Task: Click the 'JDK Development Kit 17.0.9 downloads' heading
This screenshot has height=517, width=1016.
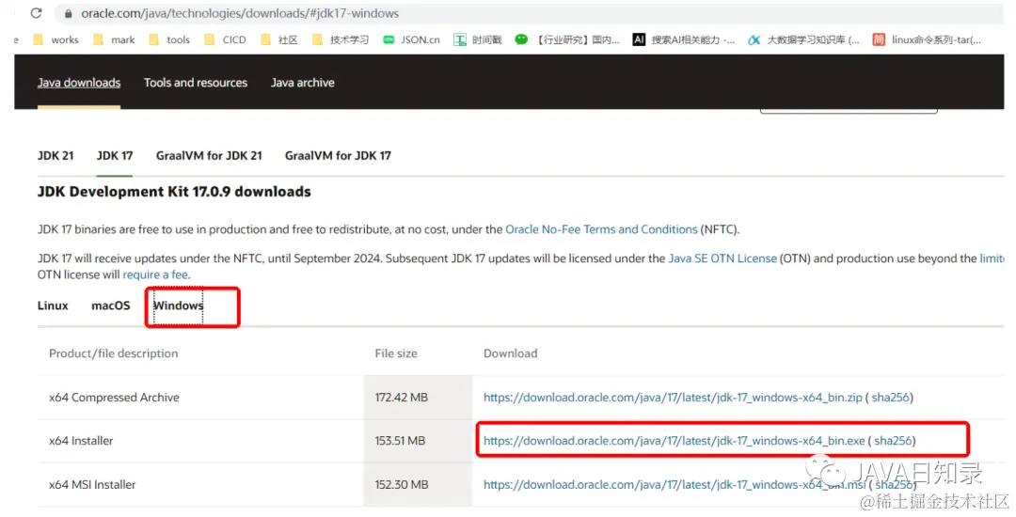Action: point(174,192)
